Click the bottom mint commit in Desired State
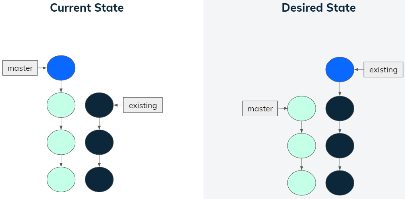 [x=302, y=183]
